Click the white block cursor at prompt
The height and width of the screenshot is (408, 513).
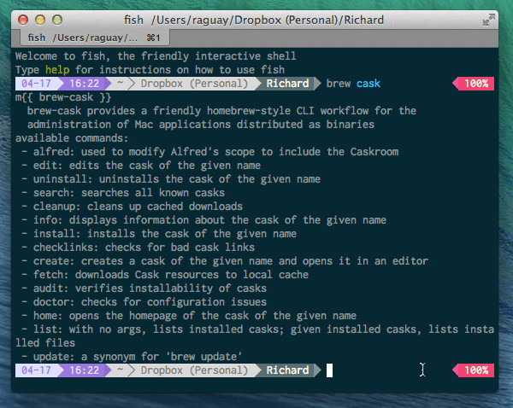(x=329, y=370)
